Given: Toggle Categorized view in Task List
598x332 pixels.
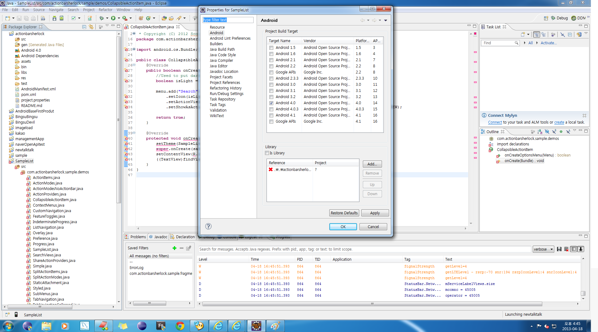Looking at the screenshot, I should 536,34.
